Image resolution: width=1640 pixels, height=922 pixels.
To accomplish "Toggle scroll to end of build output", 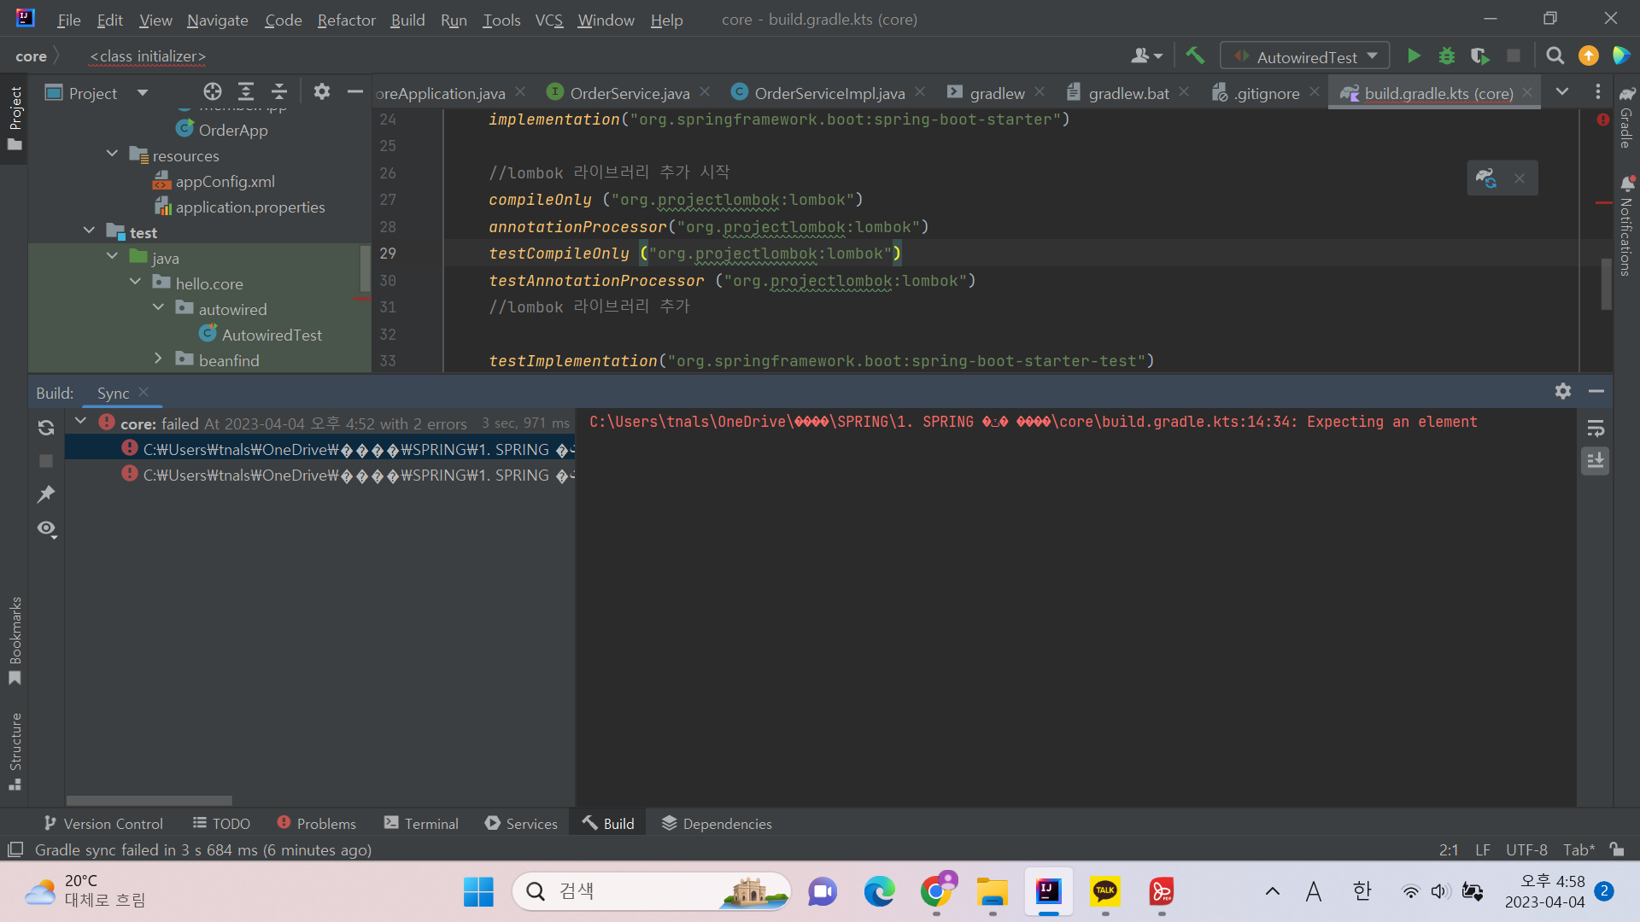I will 1596,461.
